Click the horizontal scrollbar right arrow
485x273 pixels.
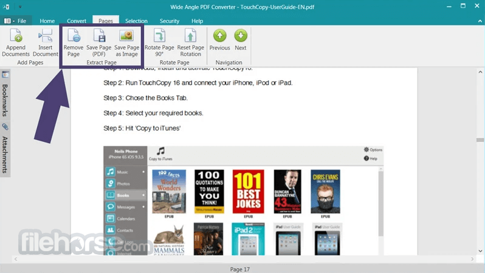(472, 259)
